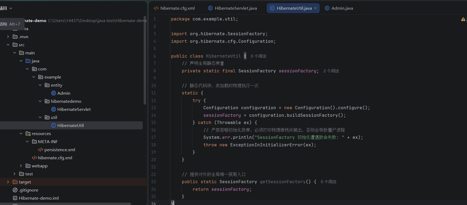Click the webapp folder icon
This screenshot has height=205, width=467.
pyautogui.click(x=28, y=166)
